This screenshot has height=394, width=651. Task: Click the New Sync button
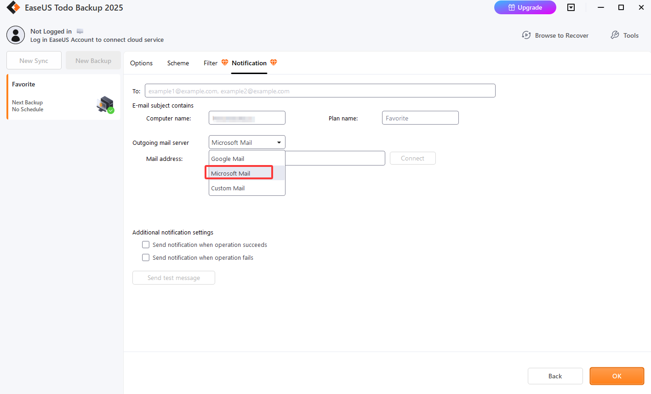pos(34,60)
